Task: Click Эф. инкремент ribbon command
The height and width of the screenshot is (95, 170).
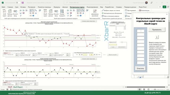Action: click(x=130, y=11)
